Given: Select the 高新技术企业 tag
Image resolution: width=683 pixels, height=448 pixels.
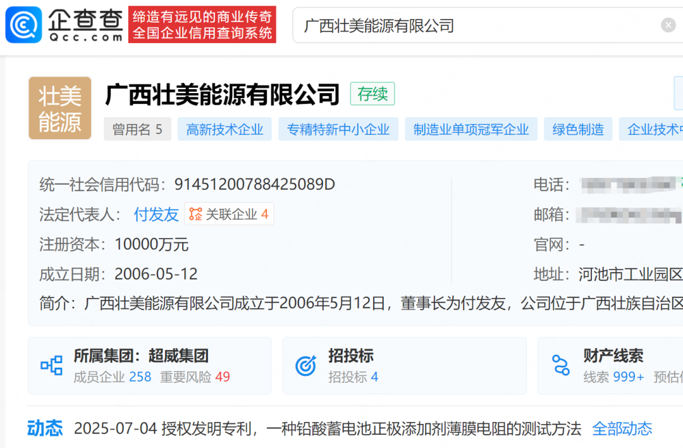Looking at the screenshot, I should 225,130.
